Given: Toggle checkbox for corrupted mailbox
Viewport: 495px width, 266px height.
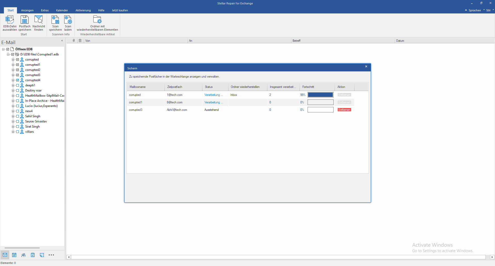Looking at the screenshot, I should [x=18, y=60].
